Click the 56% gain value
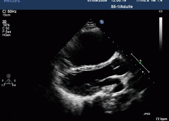 coord(7,25)
